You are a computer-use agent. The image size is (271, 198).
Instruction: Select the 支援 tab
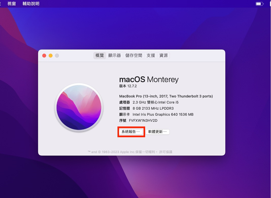click(151, 55)
